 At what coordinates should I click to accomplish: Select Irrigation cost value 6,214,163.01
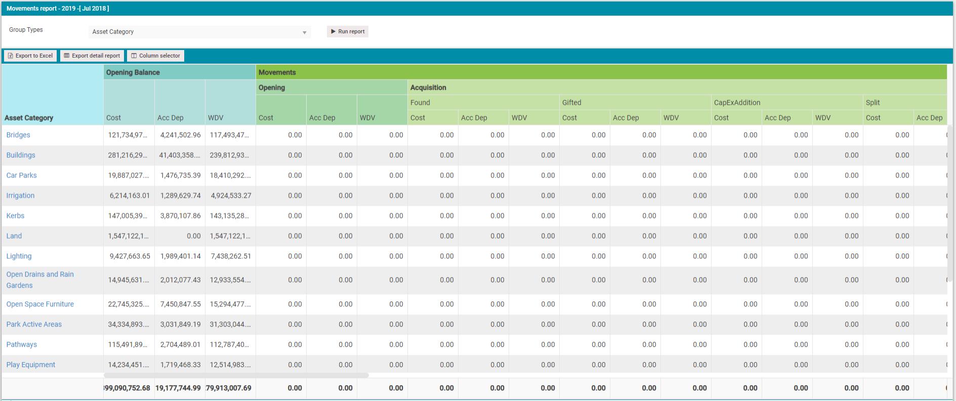[x=130, y=196]
